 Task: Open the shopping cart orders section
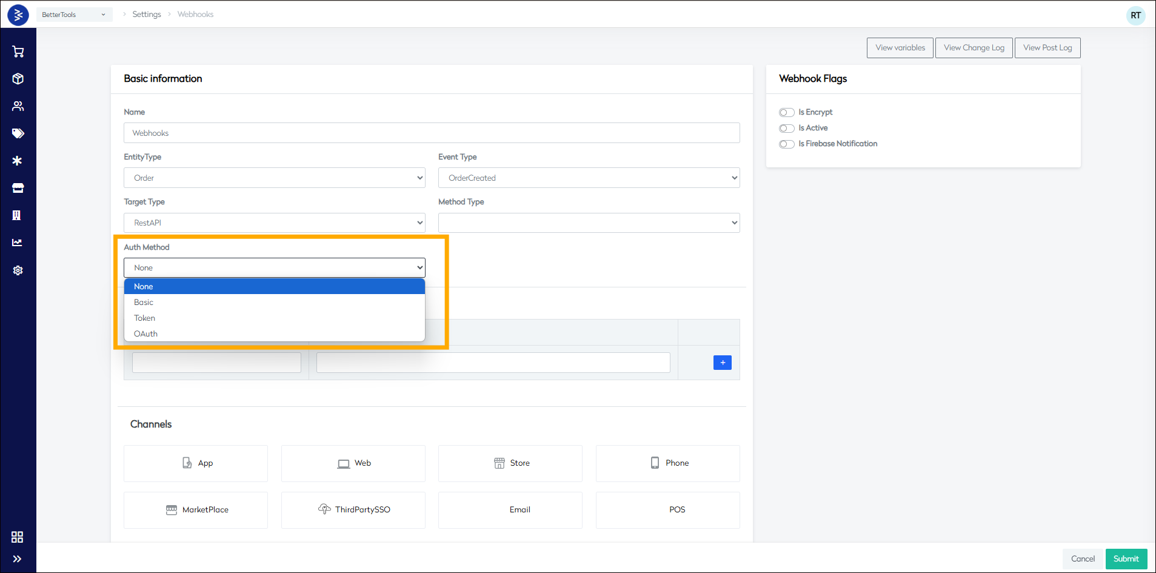[18, 52]
